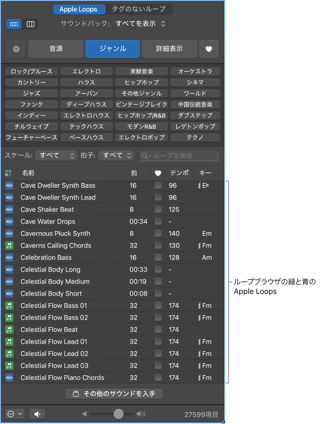This screenshot has height=424, width=336.
Task: Click その他のサウンドを入手 button
Action: (114, 394)
